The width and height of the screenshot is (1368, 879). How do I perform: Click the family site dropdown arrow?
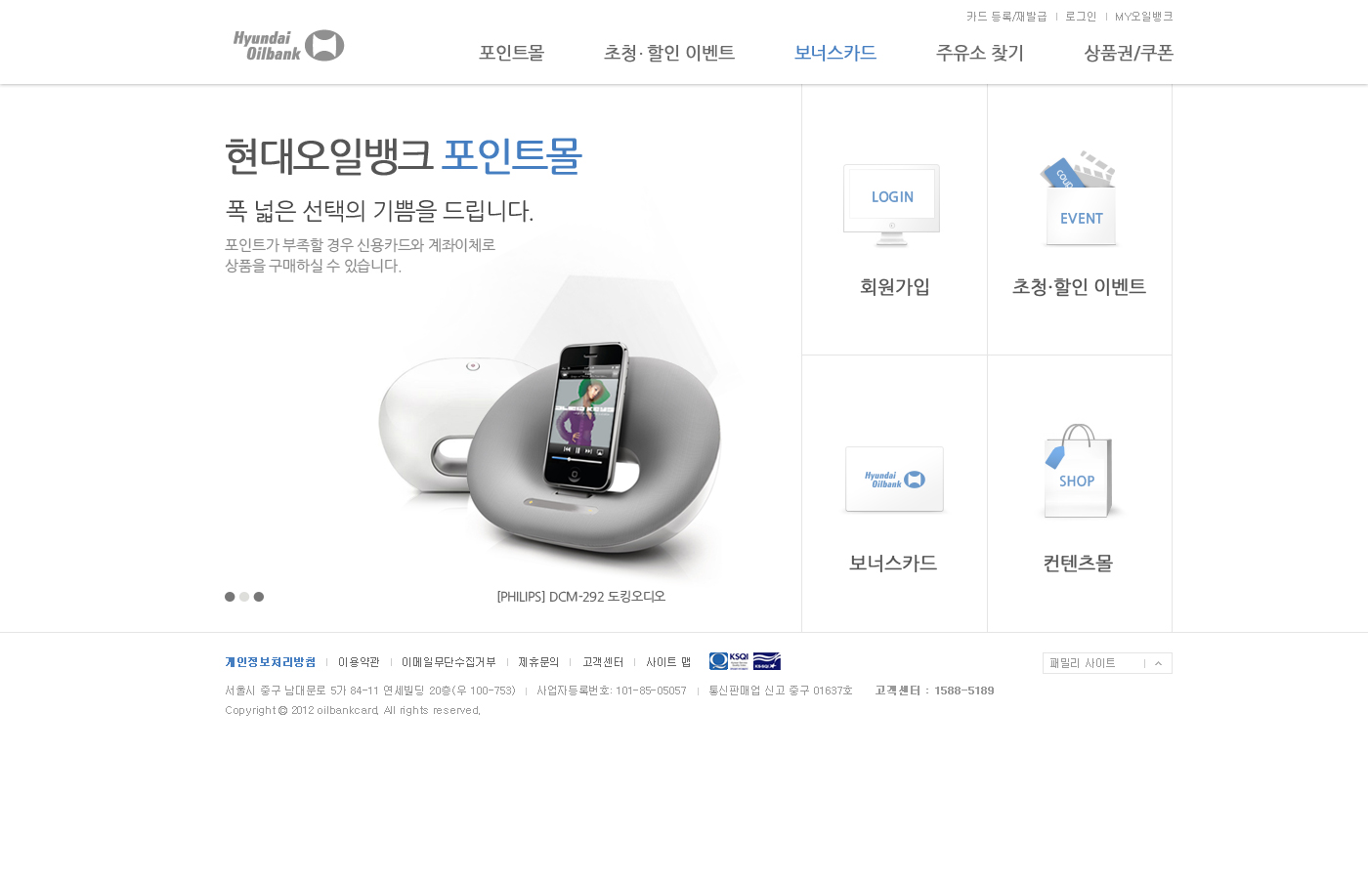tap(1159, 663)
